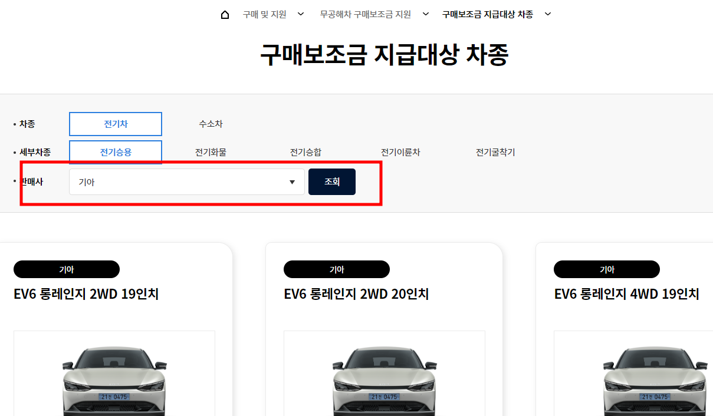Click the page heading 구매보조금 지급대상 차종

tap(385, 55)
